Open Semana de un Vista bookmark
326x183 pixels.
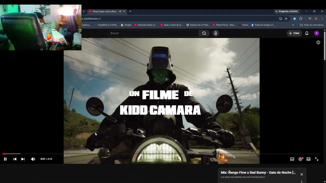pyautogui.click(x=198, y=25)
